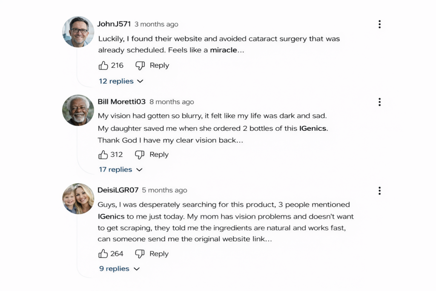This screenshot has height=291, width=436.
Task: Reply to DeisiLGR07's comment
Action: [x=159, y=254]
